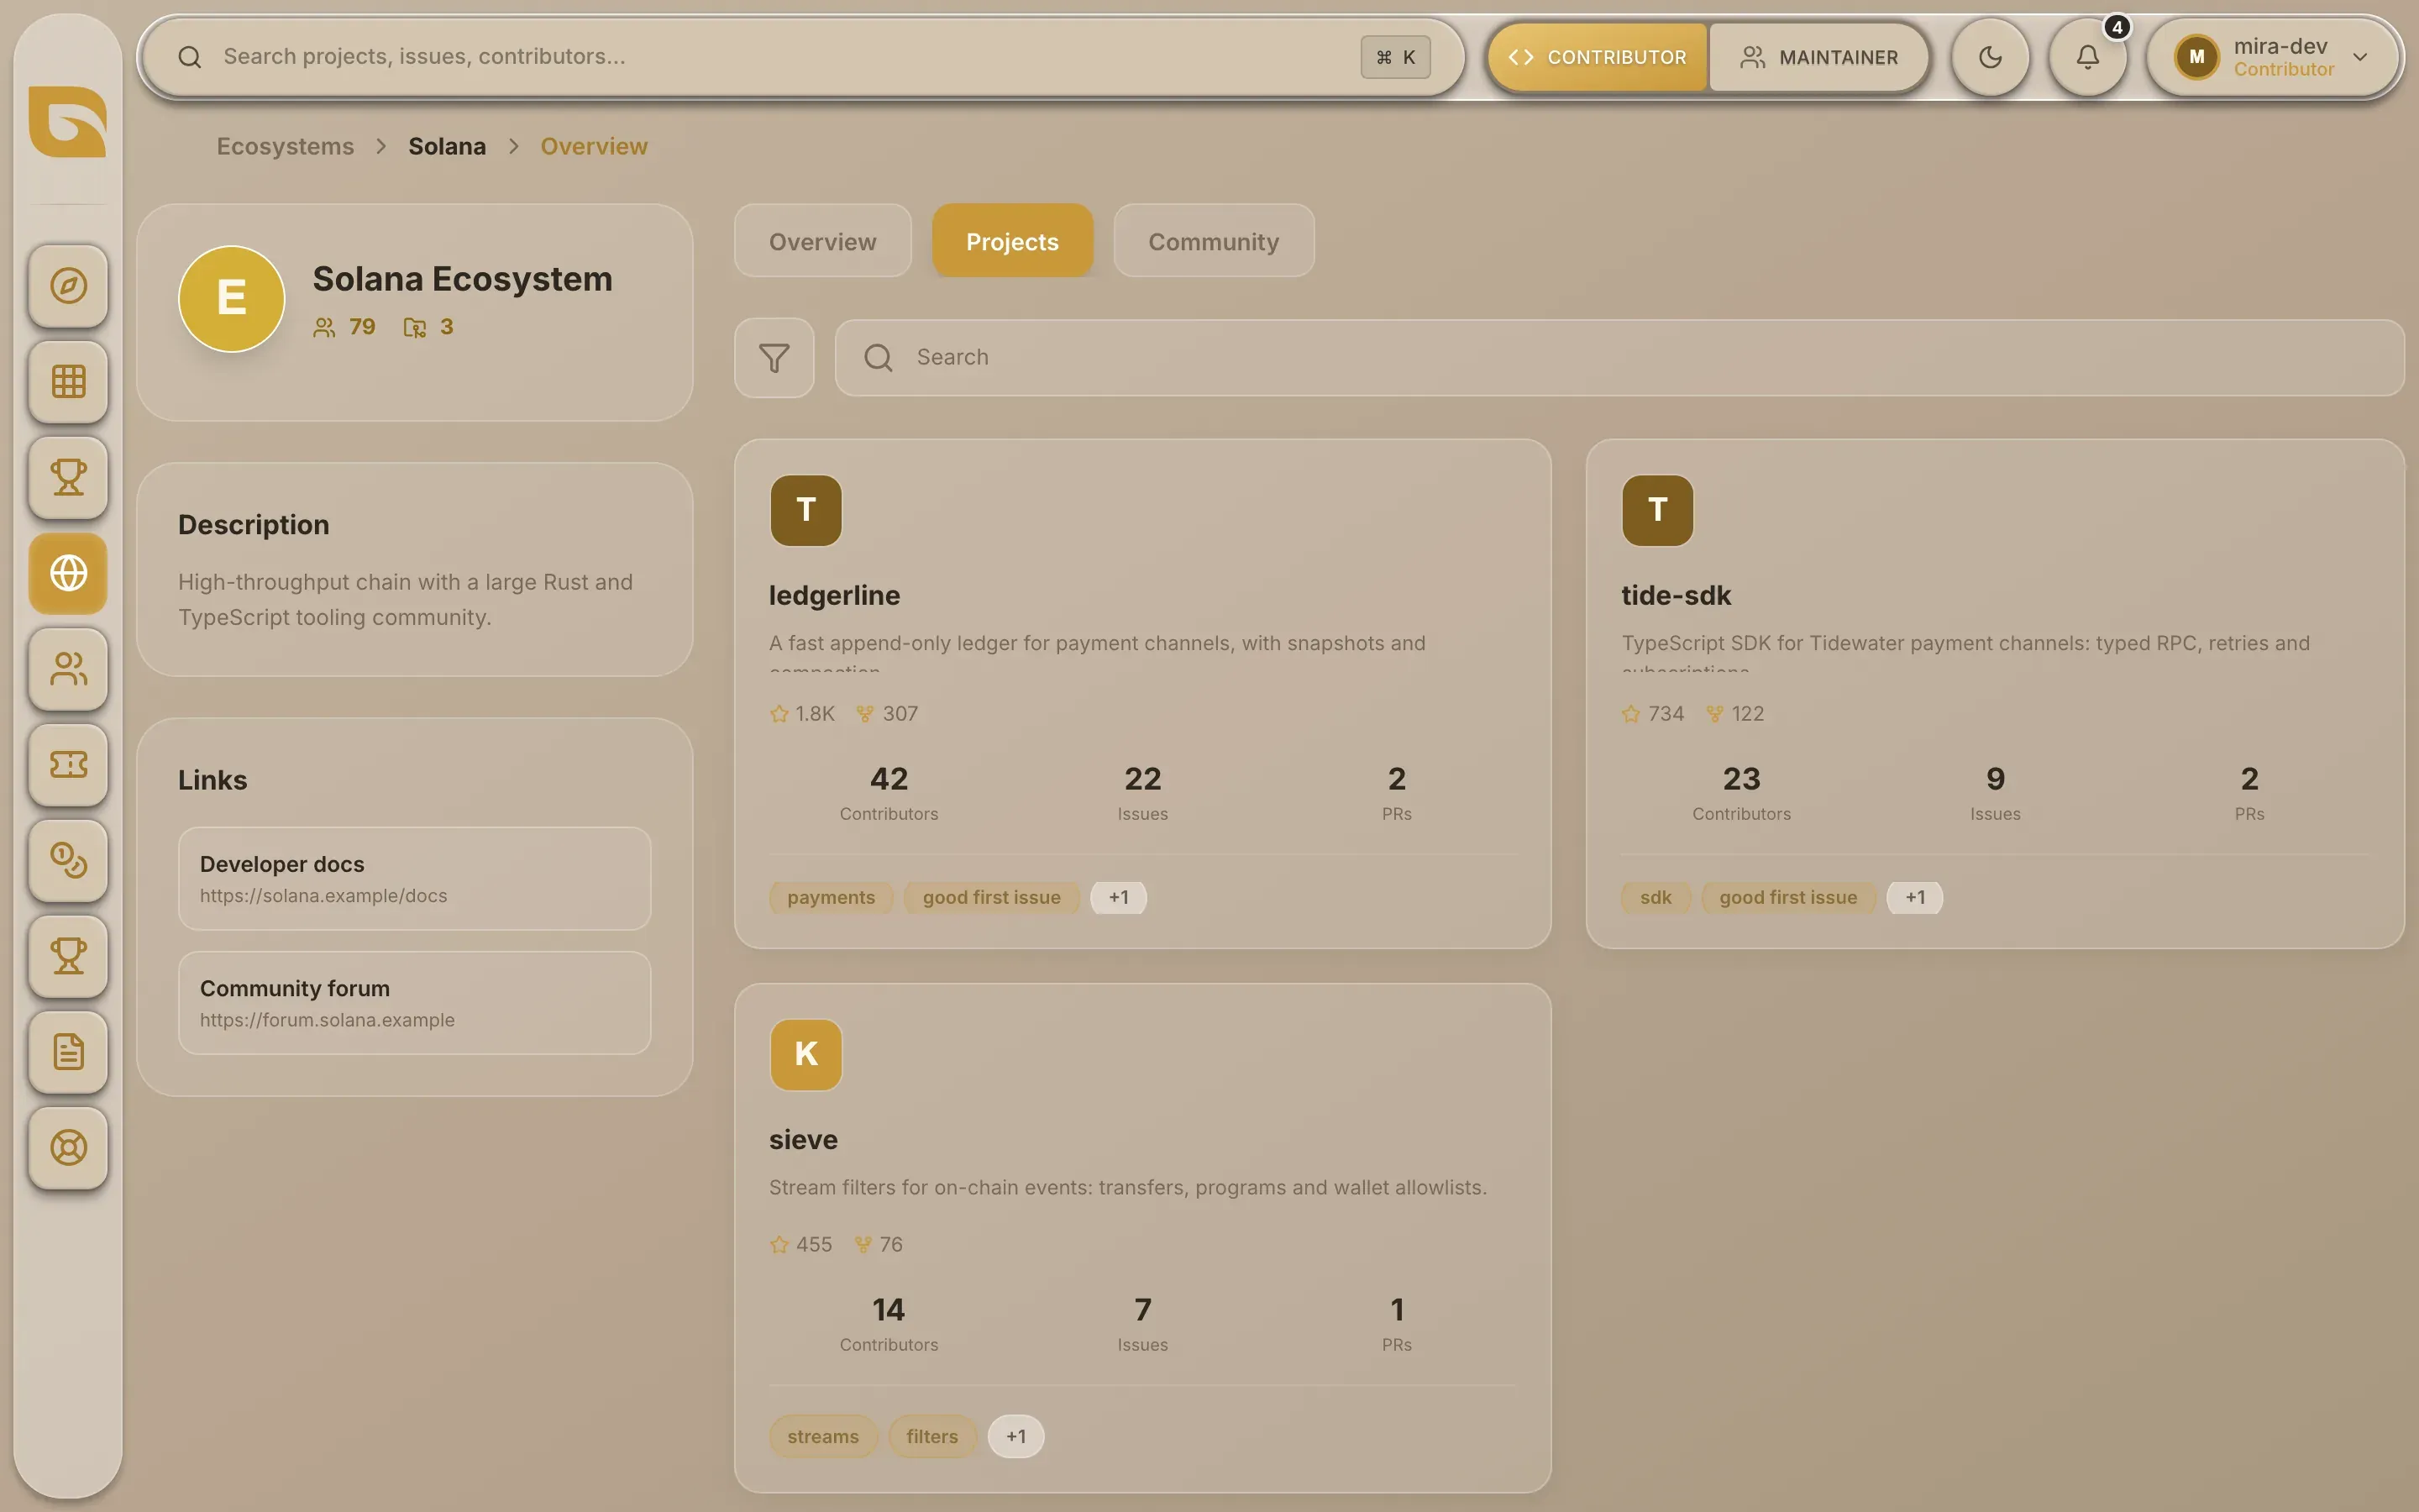2419x1512 pixels.
Task: Open notifications bell icon
Action: [x=2087, y=57]
